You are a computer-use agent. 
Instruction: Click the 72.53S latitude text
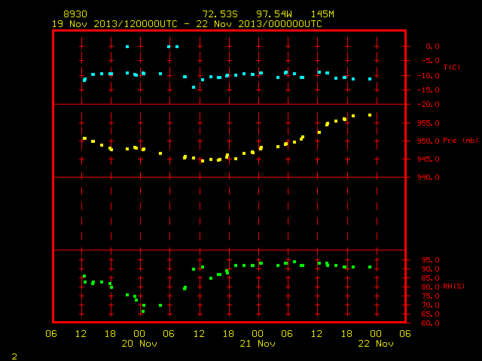[x=220, y=14]
